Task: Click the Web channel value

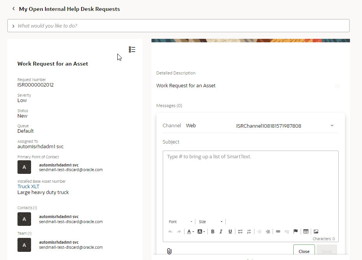Action: point(191,126)
